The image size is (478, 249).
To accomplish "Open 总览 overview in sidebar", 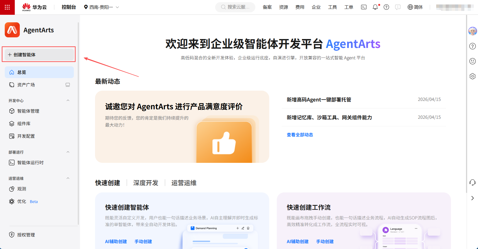I will [39, 72].
